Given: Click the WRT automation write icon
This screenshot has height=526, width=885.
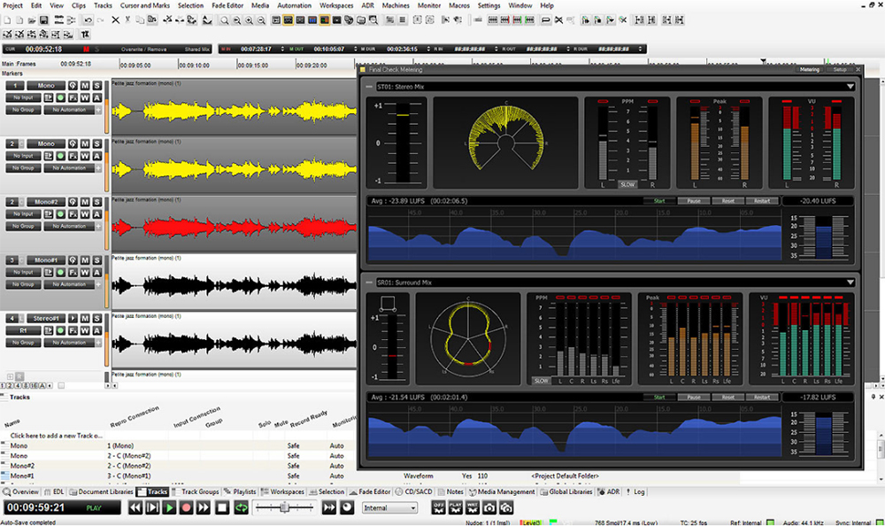Looking at the screenshot, I should 473,507.
